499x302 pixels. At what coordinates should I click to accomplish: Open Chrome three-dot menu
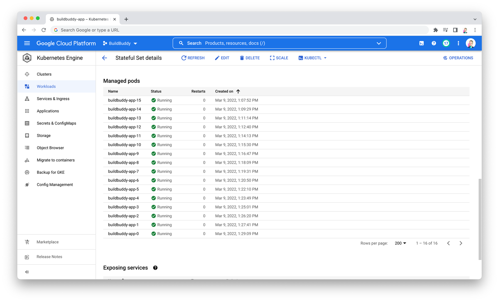(x=475, y=30)
